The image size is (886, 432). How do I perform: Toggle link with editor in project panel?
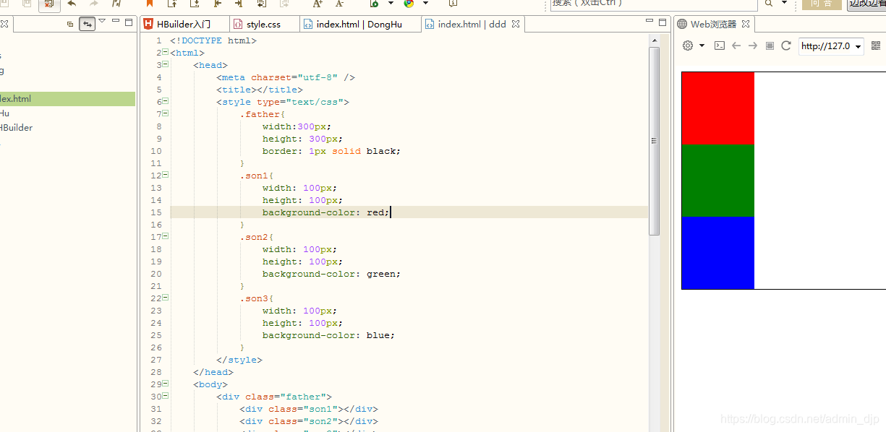[87, 24]
